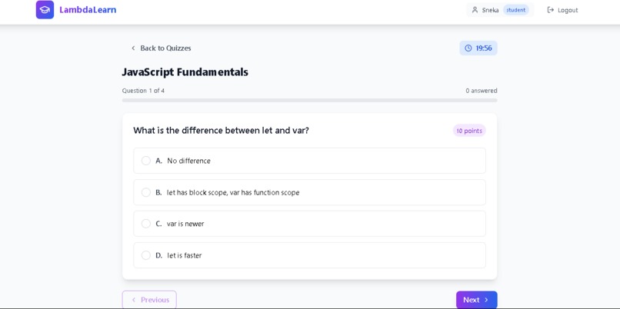
Task: Click the back chevron before Back to Quizzes
Action: point(133,48)
